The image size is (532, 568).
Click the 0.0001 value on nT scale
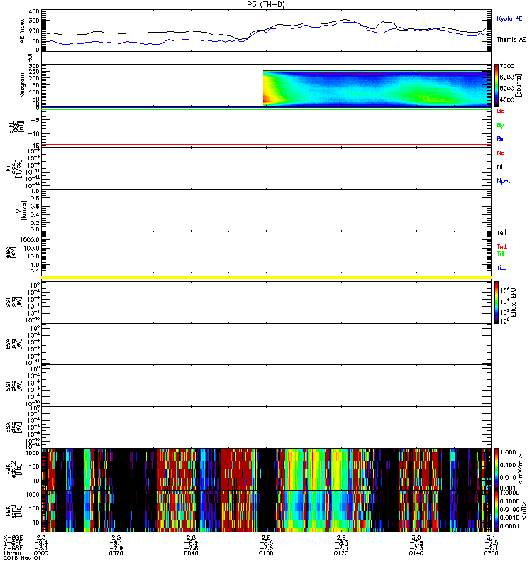click(x=509, y=526)
